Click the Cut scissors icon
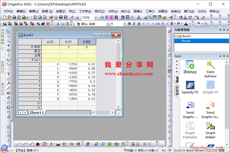This screenshot has height=153, width=230. tap(58, 24)
